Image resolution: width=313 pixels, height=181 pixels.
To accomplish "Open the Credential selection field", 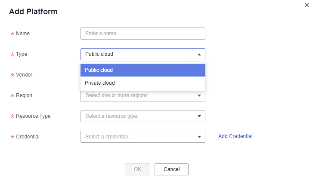I will click(x=138, y=137).
